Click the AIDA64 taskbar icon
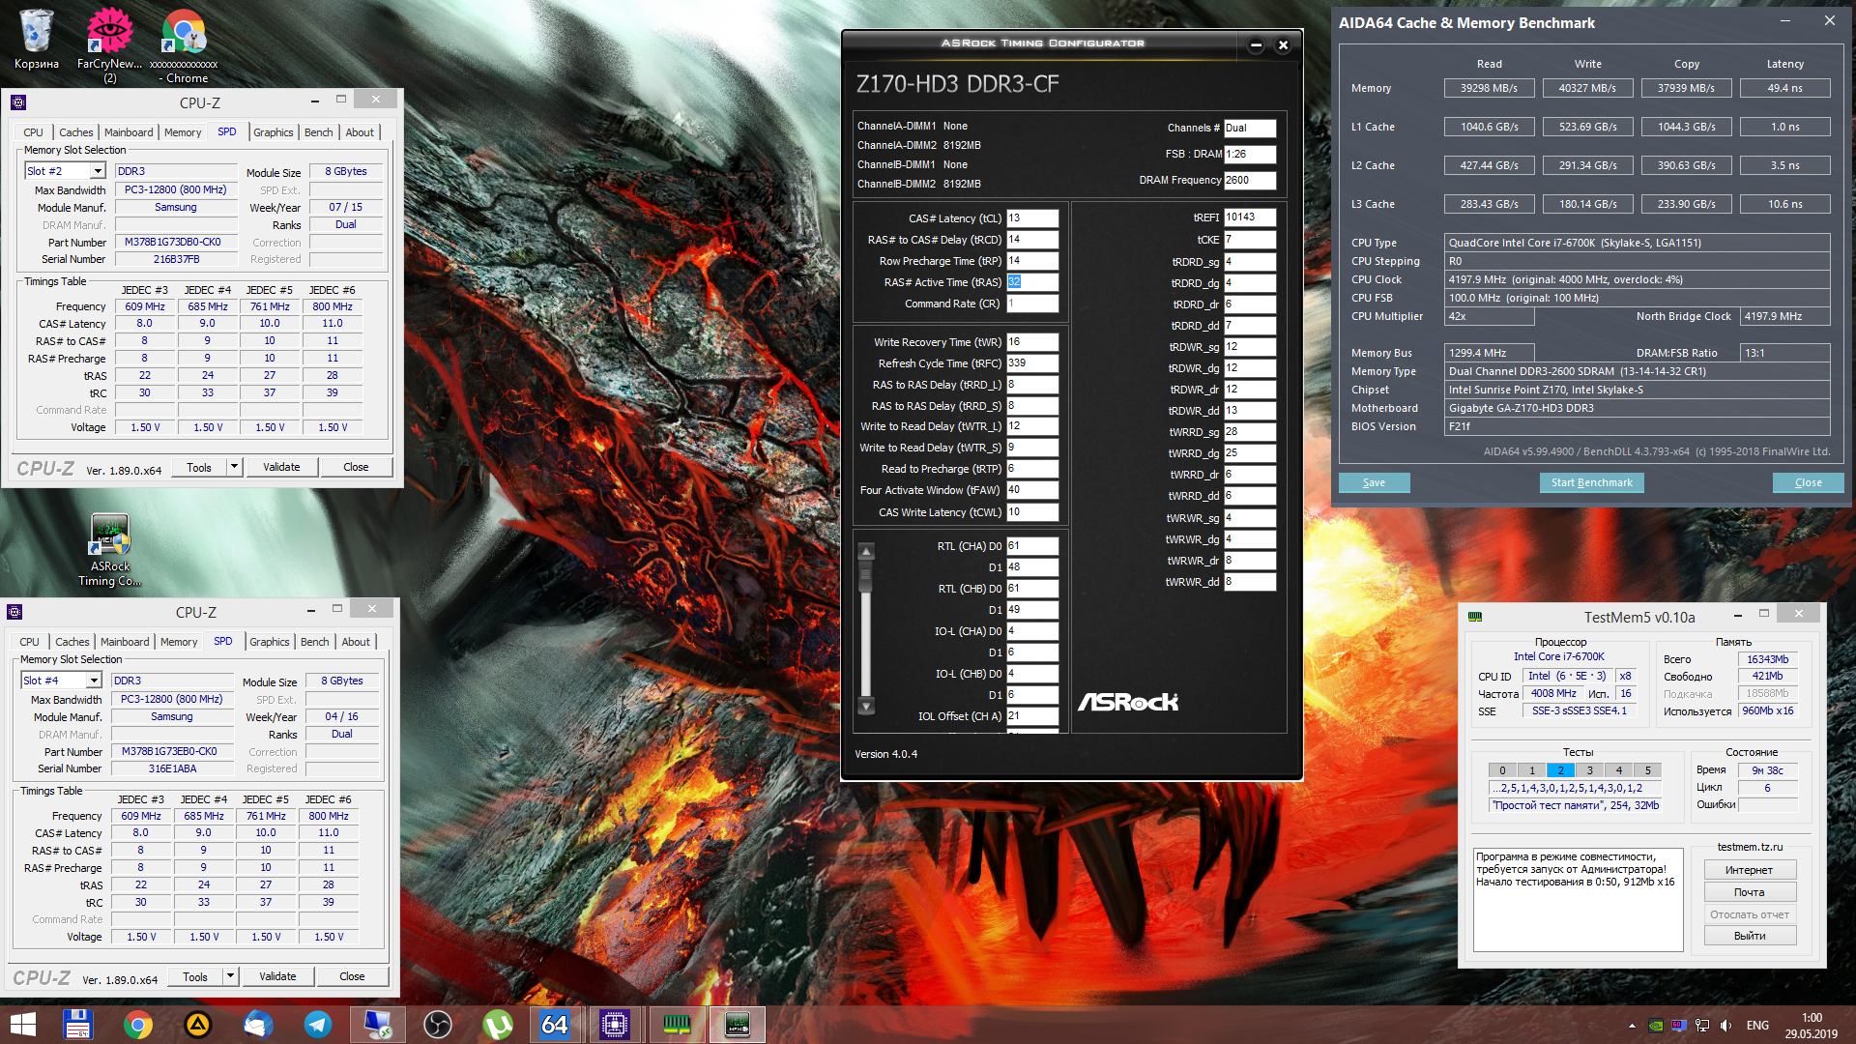The height and width of the screenshot is (1044, 1856). tap(554, 1024)
